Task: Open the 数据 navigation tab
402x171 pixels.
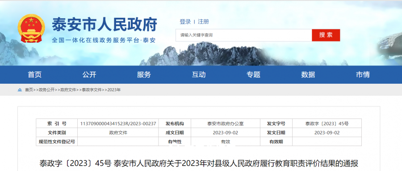Action: click(308, 75)
